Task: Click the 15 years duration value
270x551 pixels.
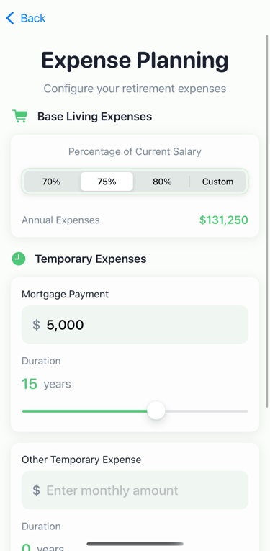Action: [46, 384]
